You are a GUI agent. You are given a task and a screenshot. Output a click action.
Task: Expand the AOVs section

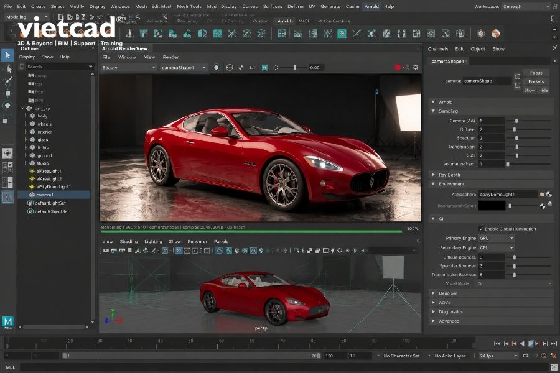click(x=433, y=302)
